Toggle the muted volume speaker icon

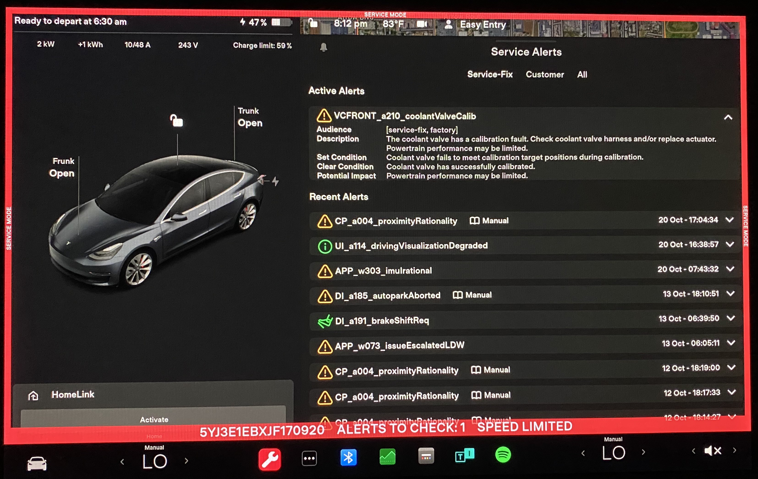click(713, 451)
